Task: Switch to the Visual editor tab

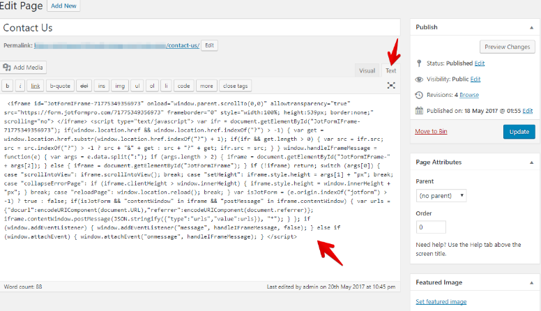Action: coord(367,70)
